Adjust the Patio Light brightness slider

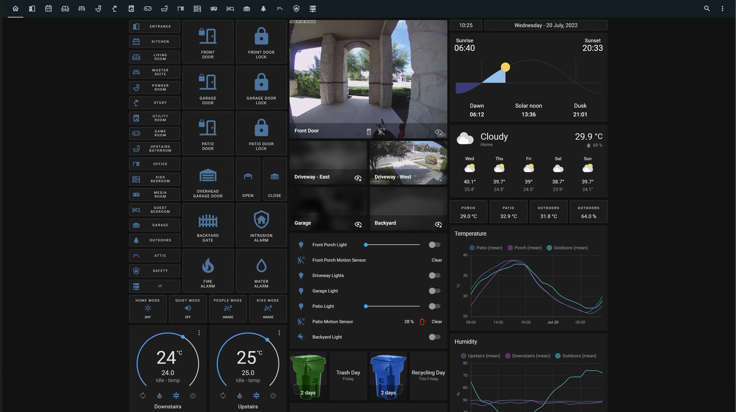(x=391, y=306)
